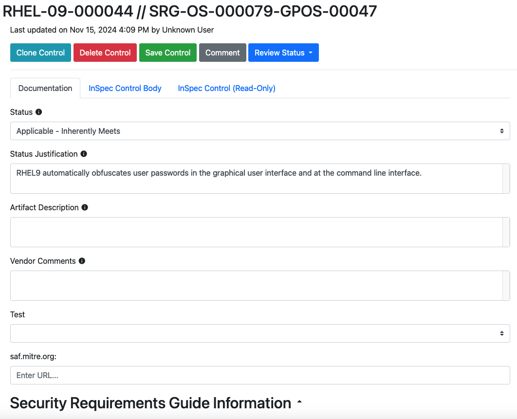The width and height of the screenshot is (517, 419).
Task: Select the Documentation tab
Action: tap(45, 88)
